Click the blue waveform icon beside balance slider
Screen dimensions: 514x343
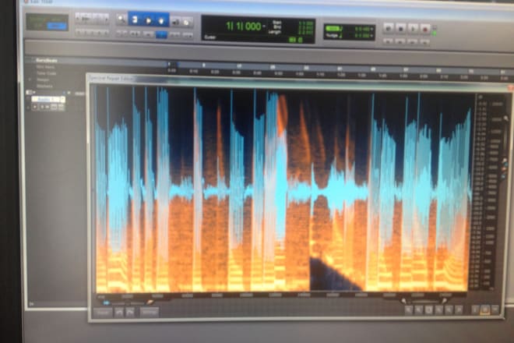106,302
